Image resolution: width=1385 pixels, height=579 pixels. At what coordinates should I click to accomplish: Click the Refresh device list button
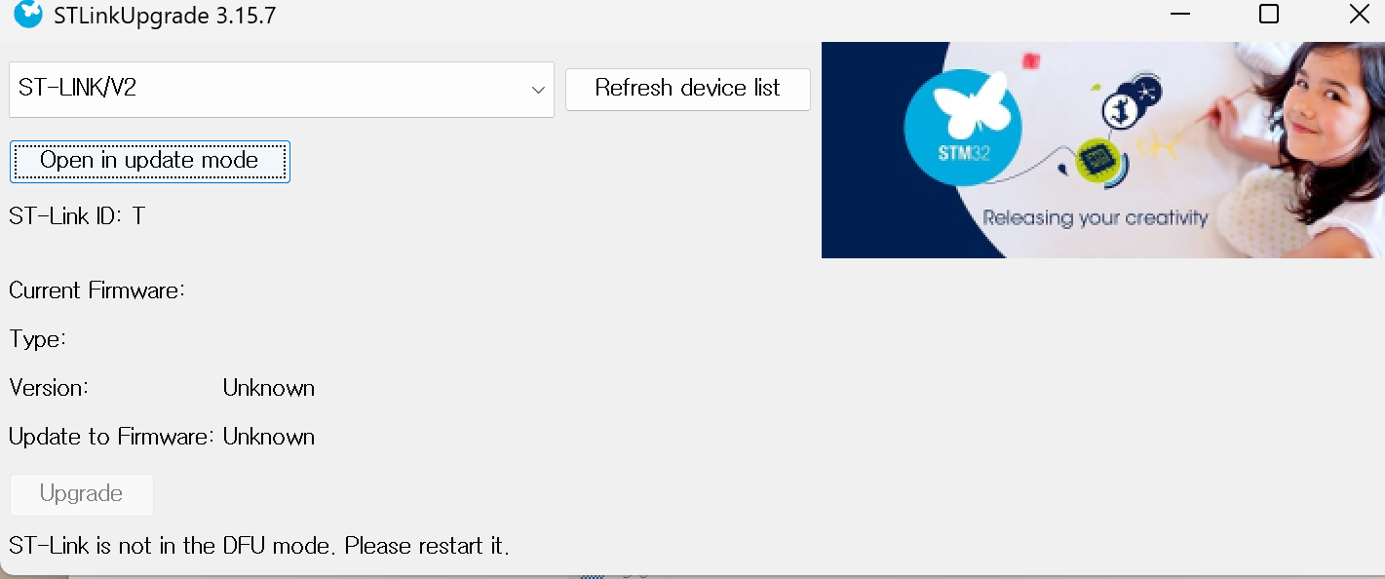pos(688,89)
